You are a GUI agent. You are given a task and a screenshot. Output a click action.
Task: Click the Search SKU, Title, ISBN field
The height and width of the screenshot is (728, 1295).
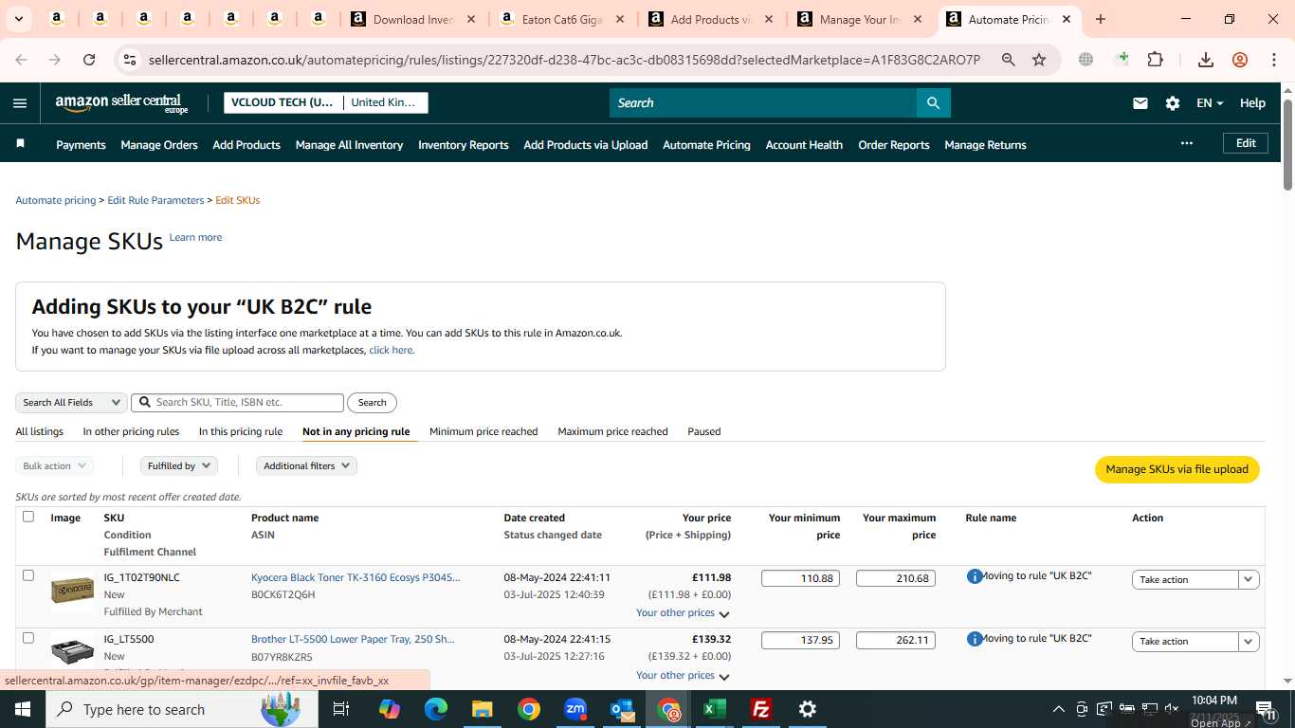pyautogui.click(x=237, y=403)
